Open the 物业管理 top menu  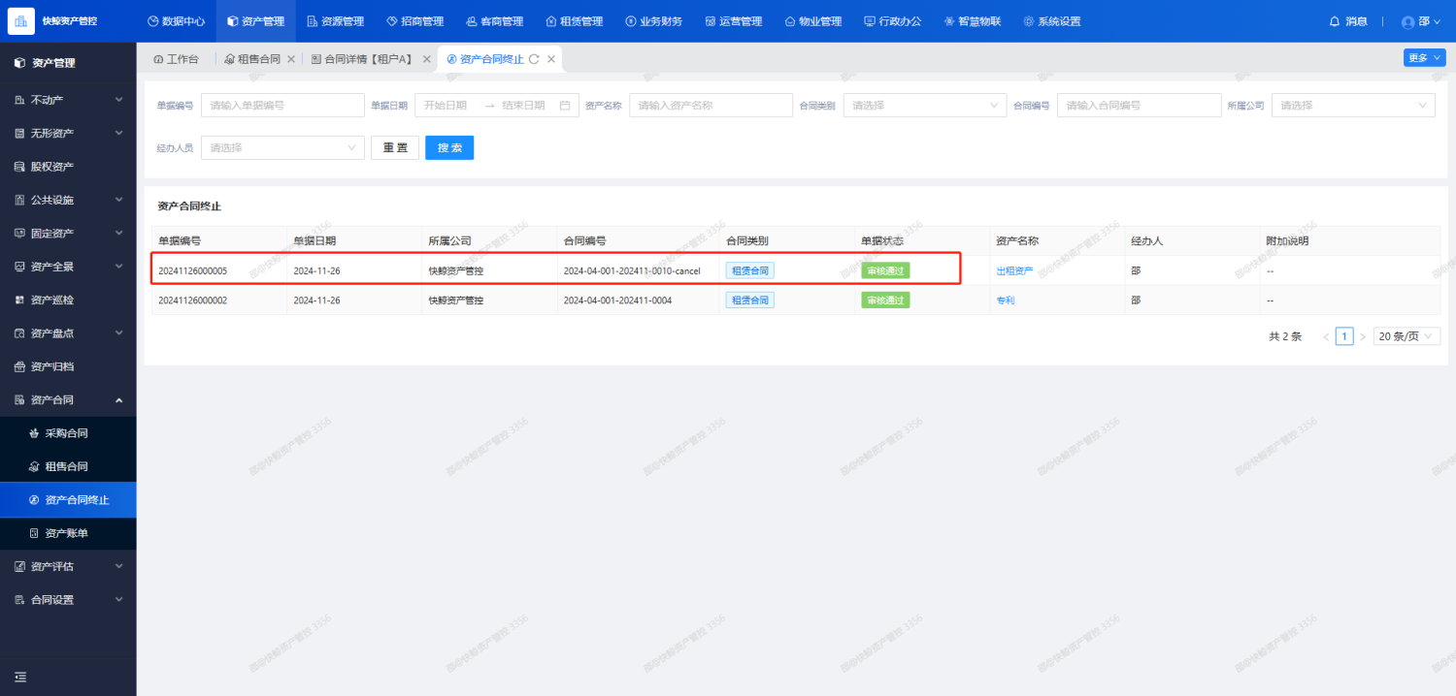[x=812, y=21]
